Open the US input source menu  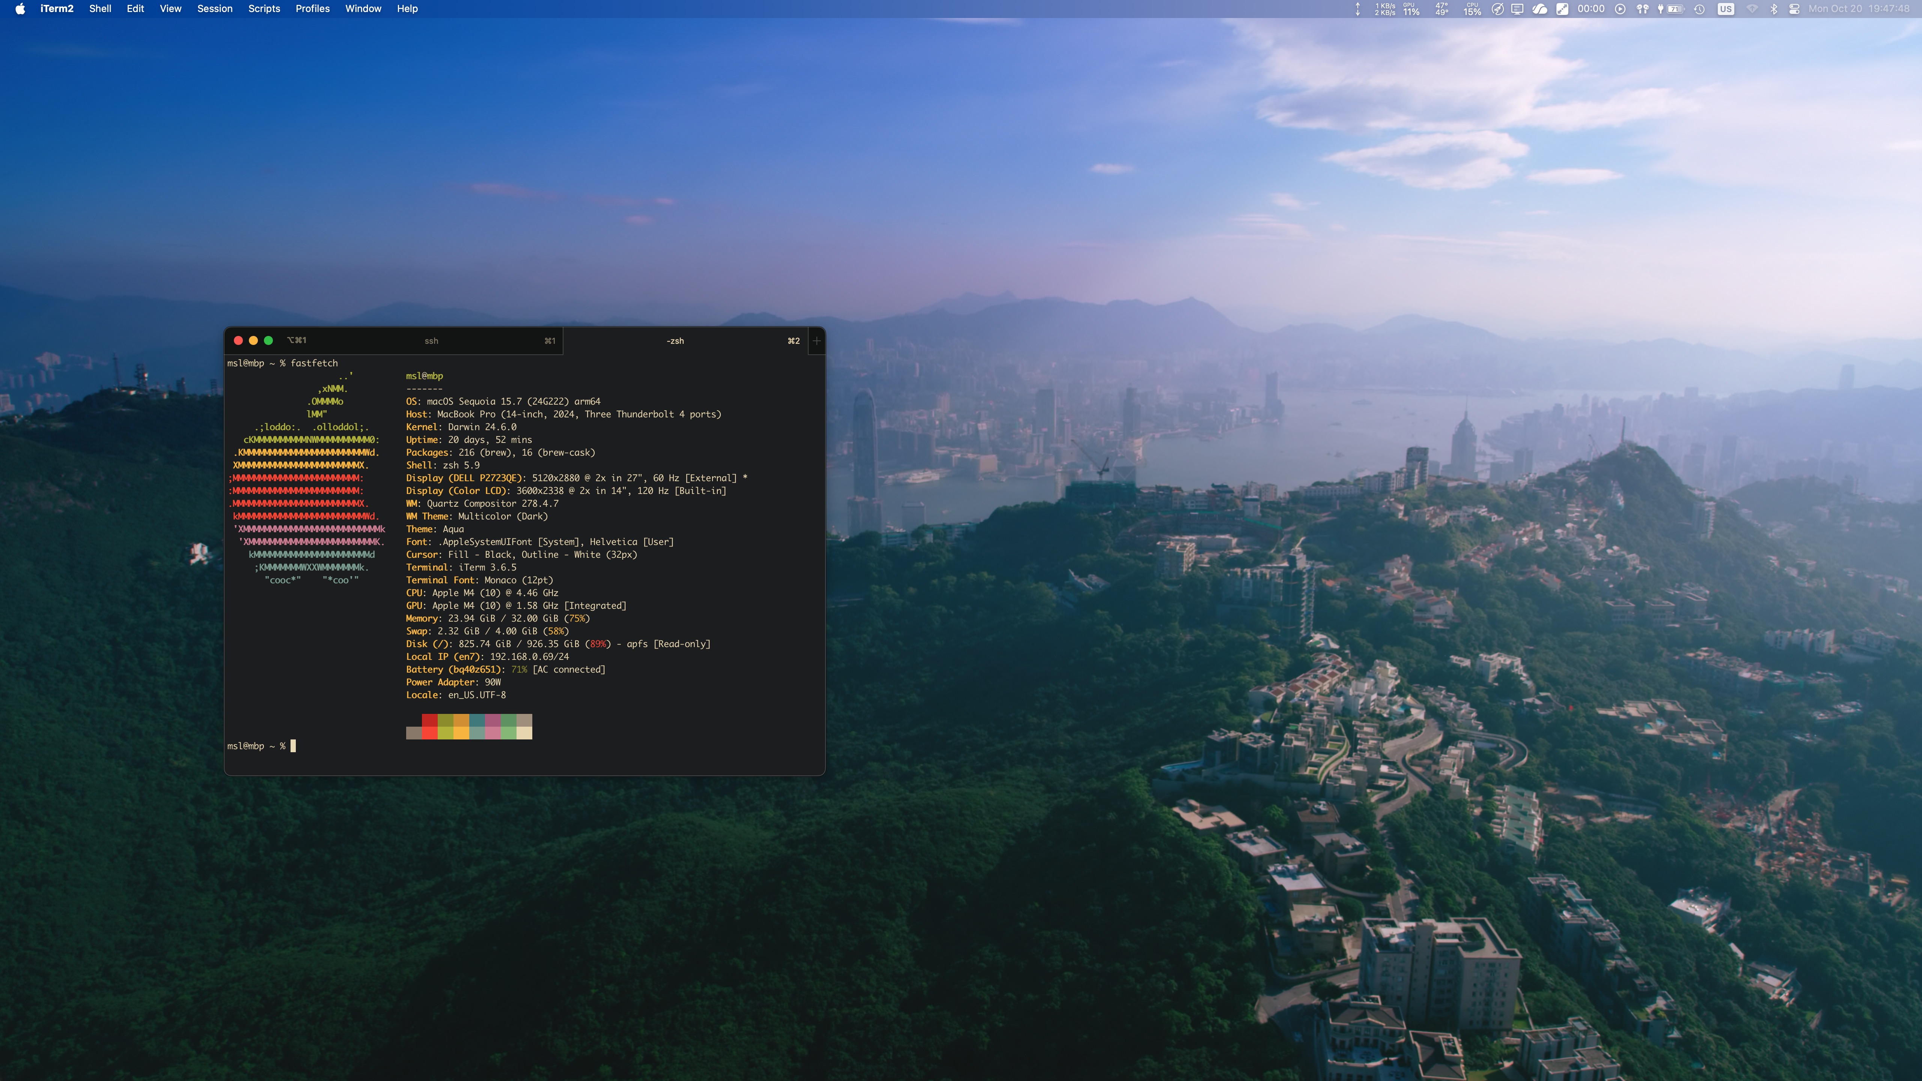[x=1726, y=9]
